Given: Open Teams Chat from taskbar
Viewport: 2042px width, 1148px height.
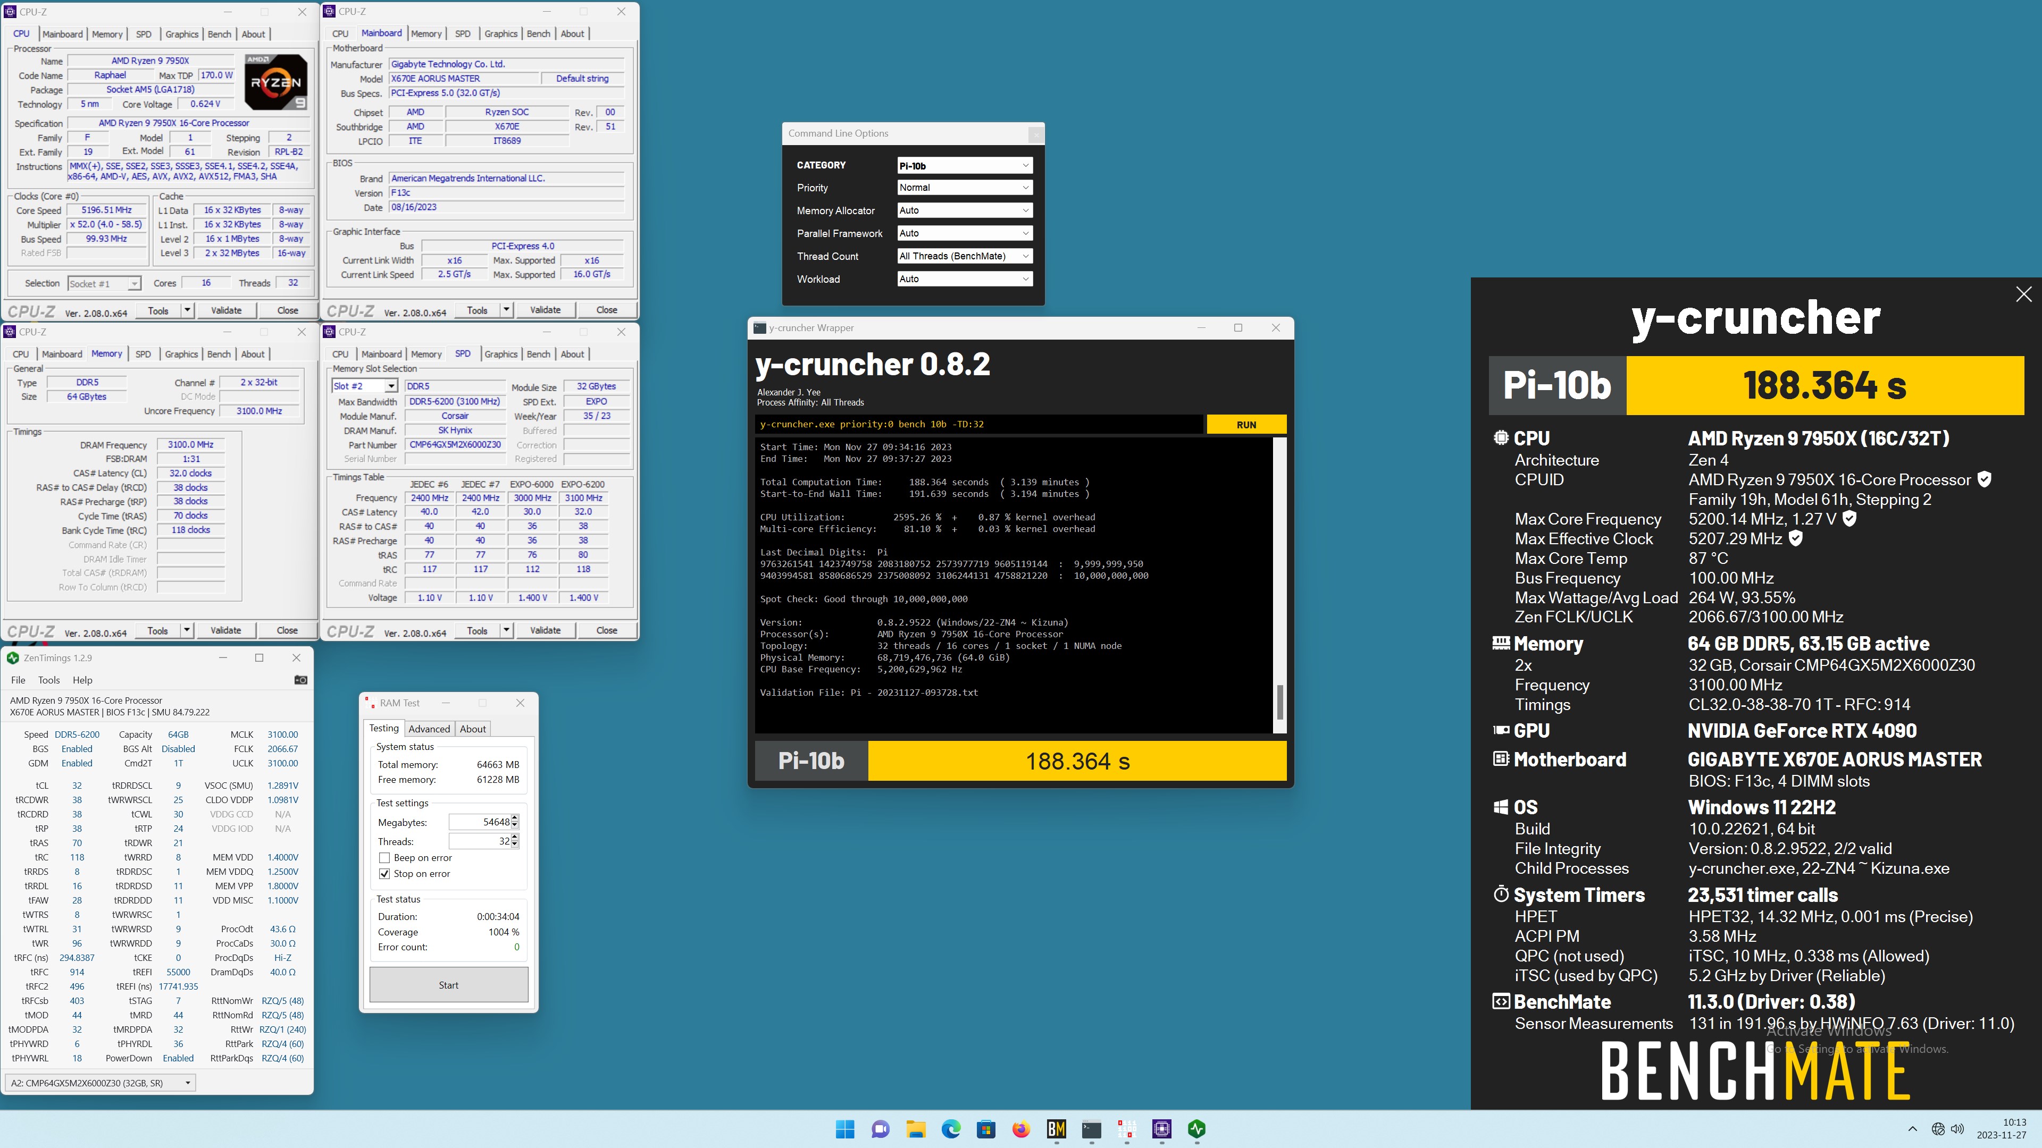Looking at the screenshot, I should [x=880, y=1129].
